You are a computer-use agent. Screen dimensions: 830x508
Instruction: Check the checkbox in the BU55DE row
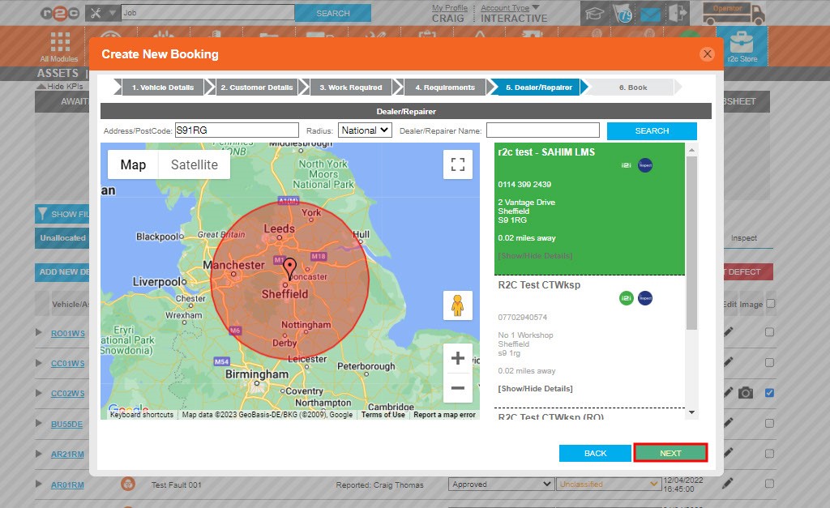click(769, 425)
